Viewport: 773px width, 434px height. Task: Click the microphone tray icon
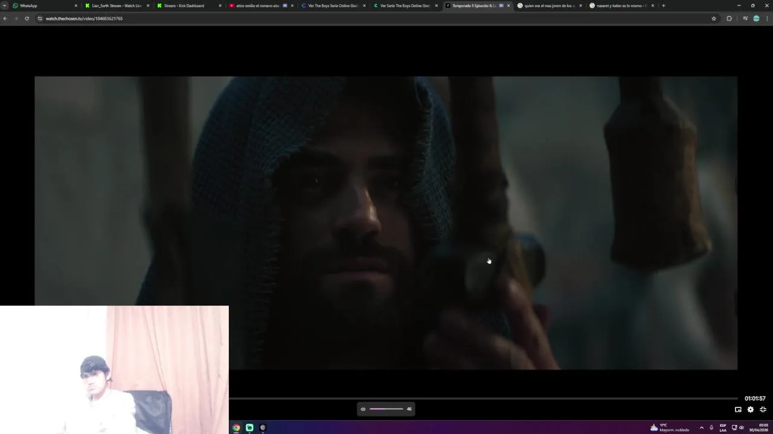point(711,427)
